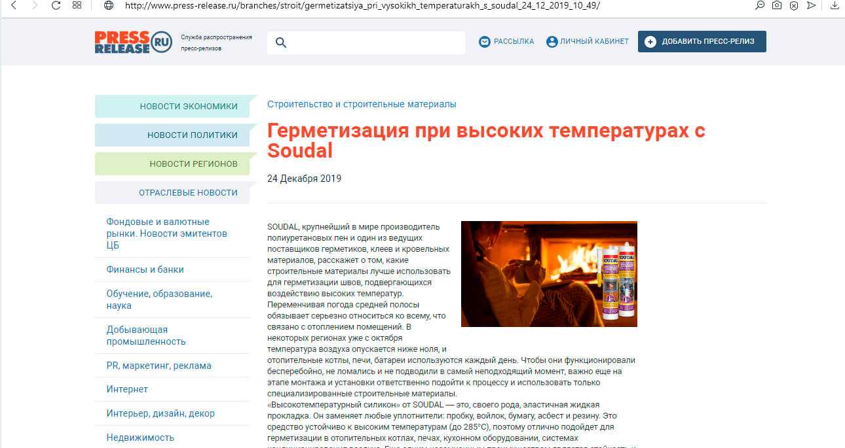Take a snapshot with the camera icon

[x=777, y=5]
